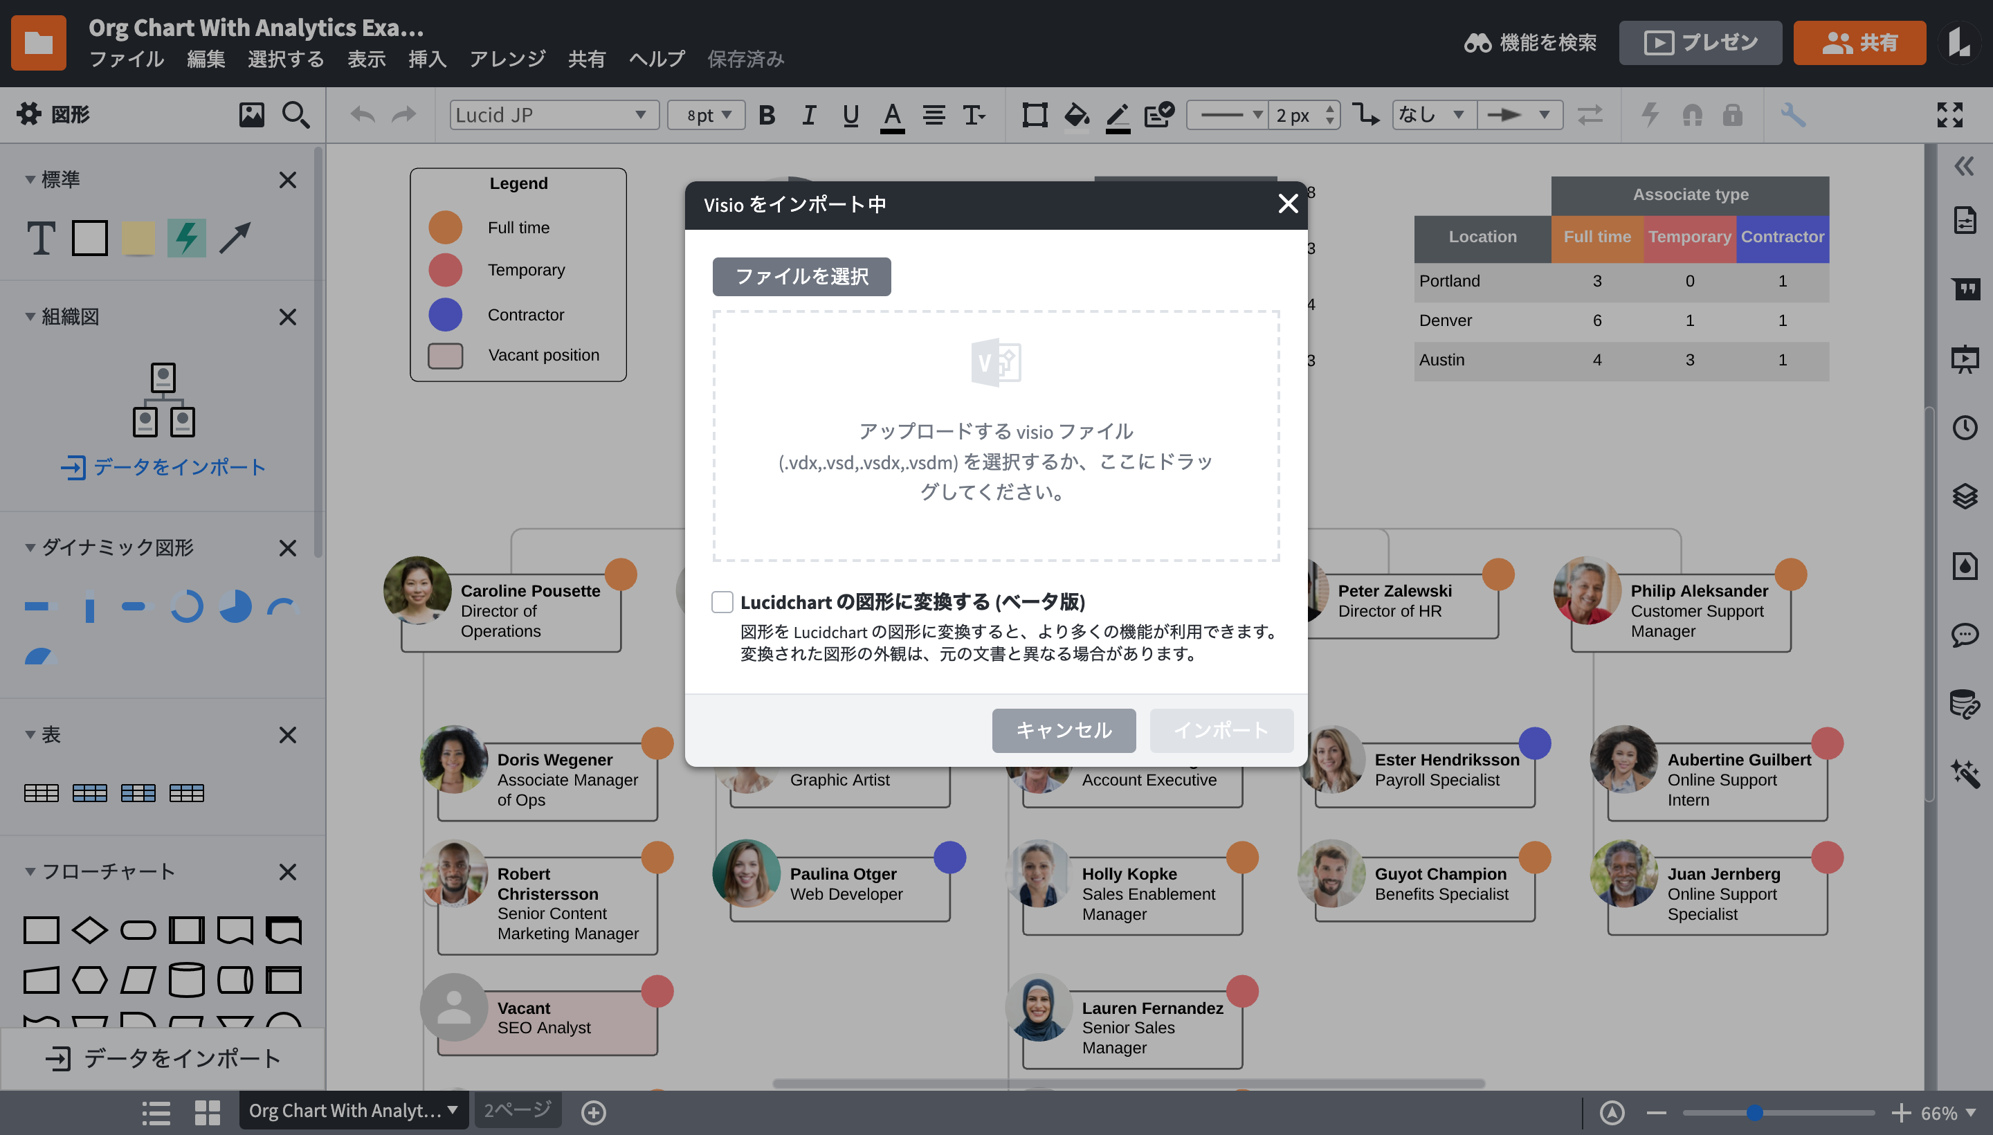The height and width of the screenshot is (1135, 1993).
Task: Click the shape border style icon
Action: (x=1035, y=116)
